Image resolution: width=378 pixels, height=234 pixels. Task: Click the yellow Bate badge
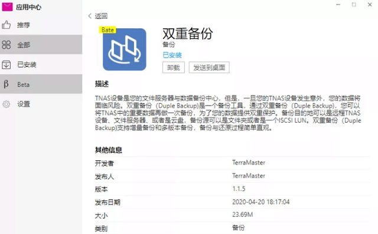click(x=107, y=30)
